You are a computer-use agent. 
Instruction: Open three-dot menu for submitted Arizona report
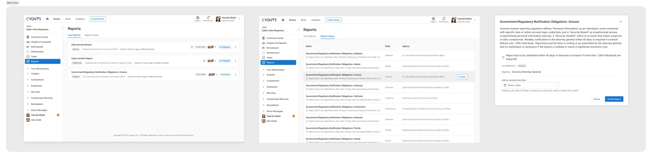point(235,75)
